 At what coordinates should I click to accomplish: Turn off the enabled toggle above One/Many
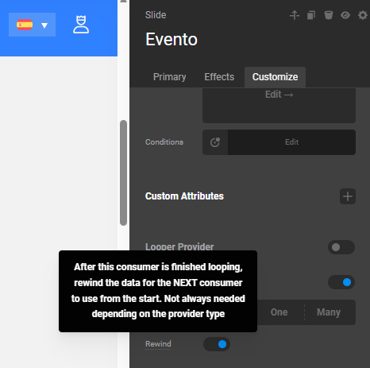pos(341,282)
